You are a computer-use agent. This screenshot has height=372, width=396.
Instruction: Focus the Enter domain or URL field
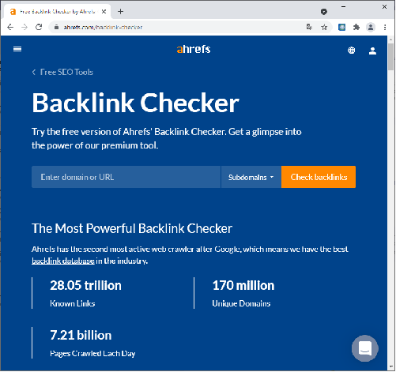(x=126, y=177)
